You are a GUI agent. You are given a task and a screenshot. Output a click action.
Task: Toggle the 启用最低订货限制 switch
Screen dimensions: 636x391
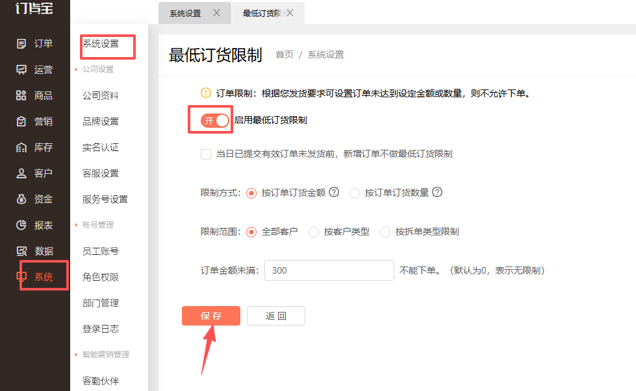pos(214,120)
